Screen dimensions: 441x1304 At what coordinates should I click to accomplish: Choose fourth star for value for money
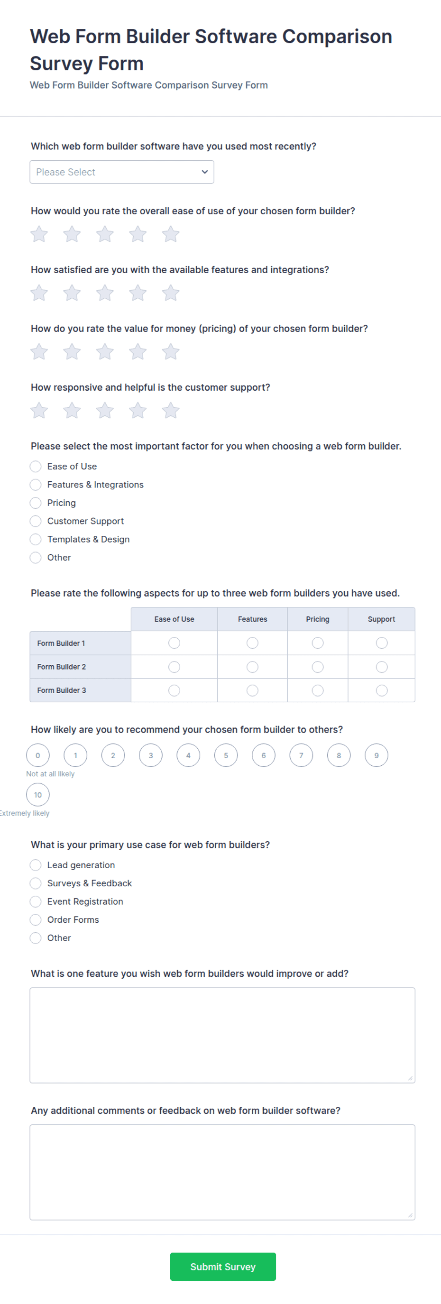tap(138, 351)
